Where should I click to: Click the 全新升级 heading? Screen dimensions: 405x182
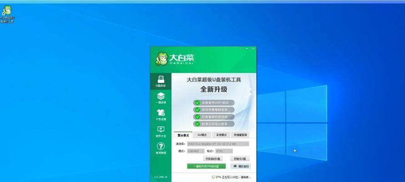click(x=214, y=90)
